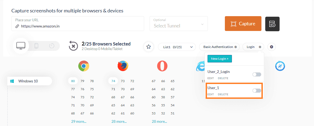Select Chrome version 78
Viewport: 314px width, 126px height.
pyautogui.click(x=92, y=81)
